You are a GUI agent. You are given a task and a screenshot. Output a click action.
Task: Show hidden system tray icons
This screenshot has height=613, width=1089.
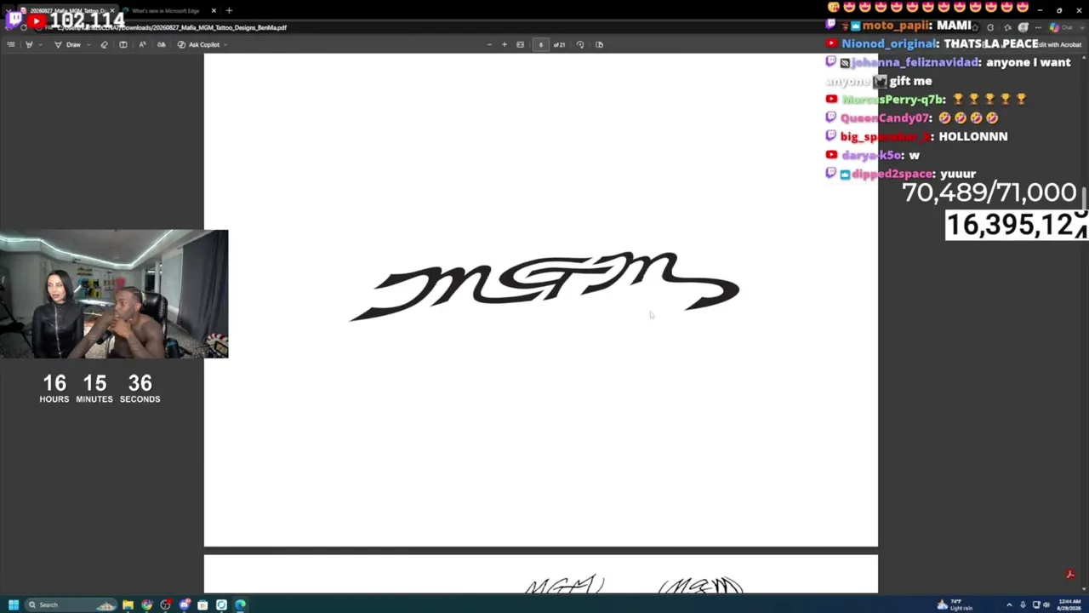pos(1009,604)
